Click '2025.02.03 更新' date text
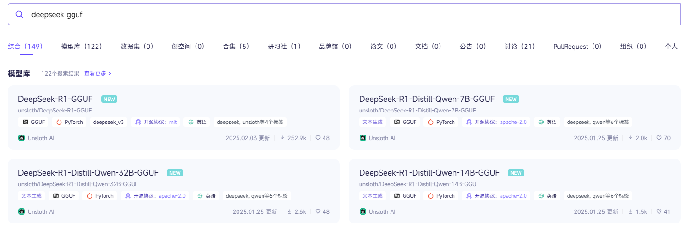 (248, 138)
